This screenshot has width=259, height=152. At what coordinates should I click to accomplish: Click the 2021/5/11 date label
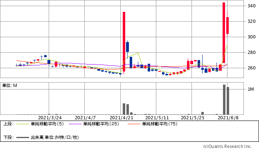(157, 118)
